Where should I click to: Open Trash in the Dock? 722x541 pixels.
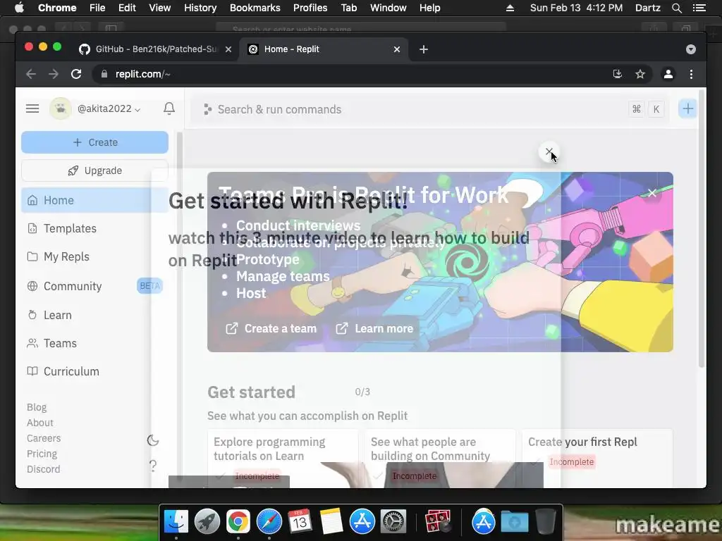coord(546,522)
